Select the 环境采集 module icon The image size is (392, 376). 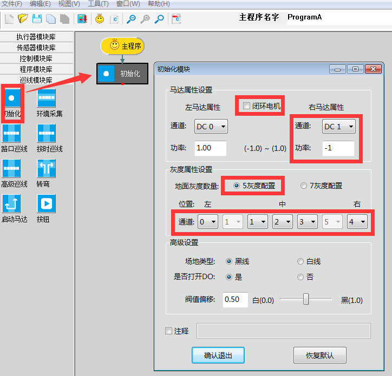(47, 98)
